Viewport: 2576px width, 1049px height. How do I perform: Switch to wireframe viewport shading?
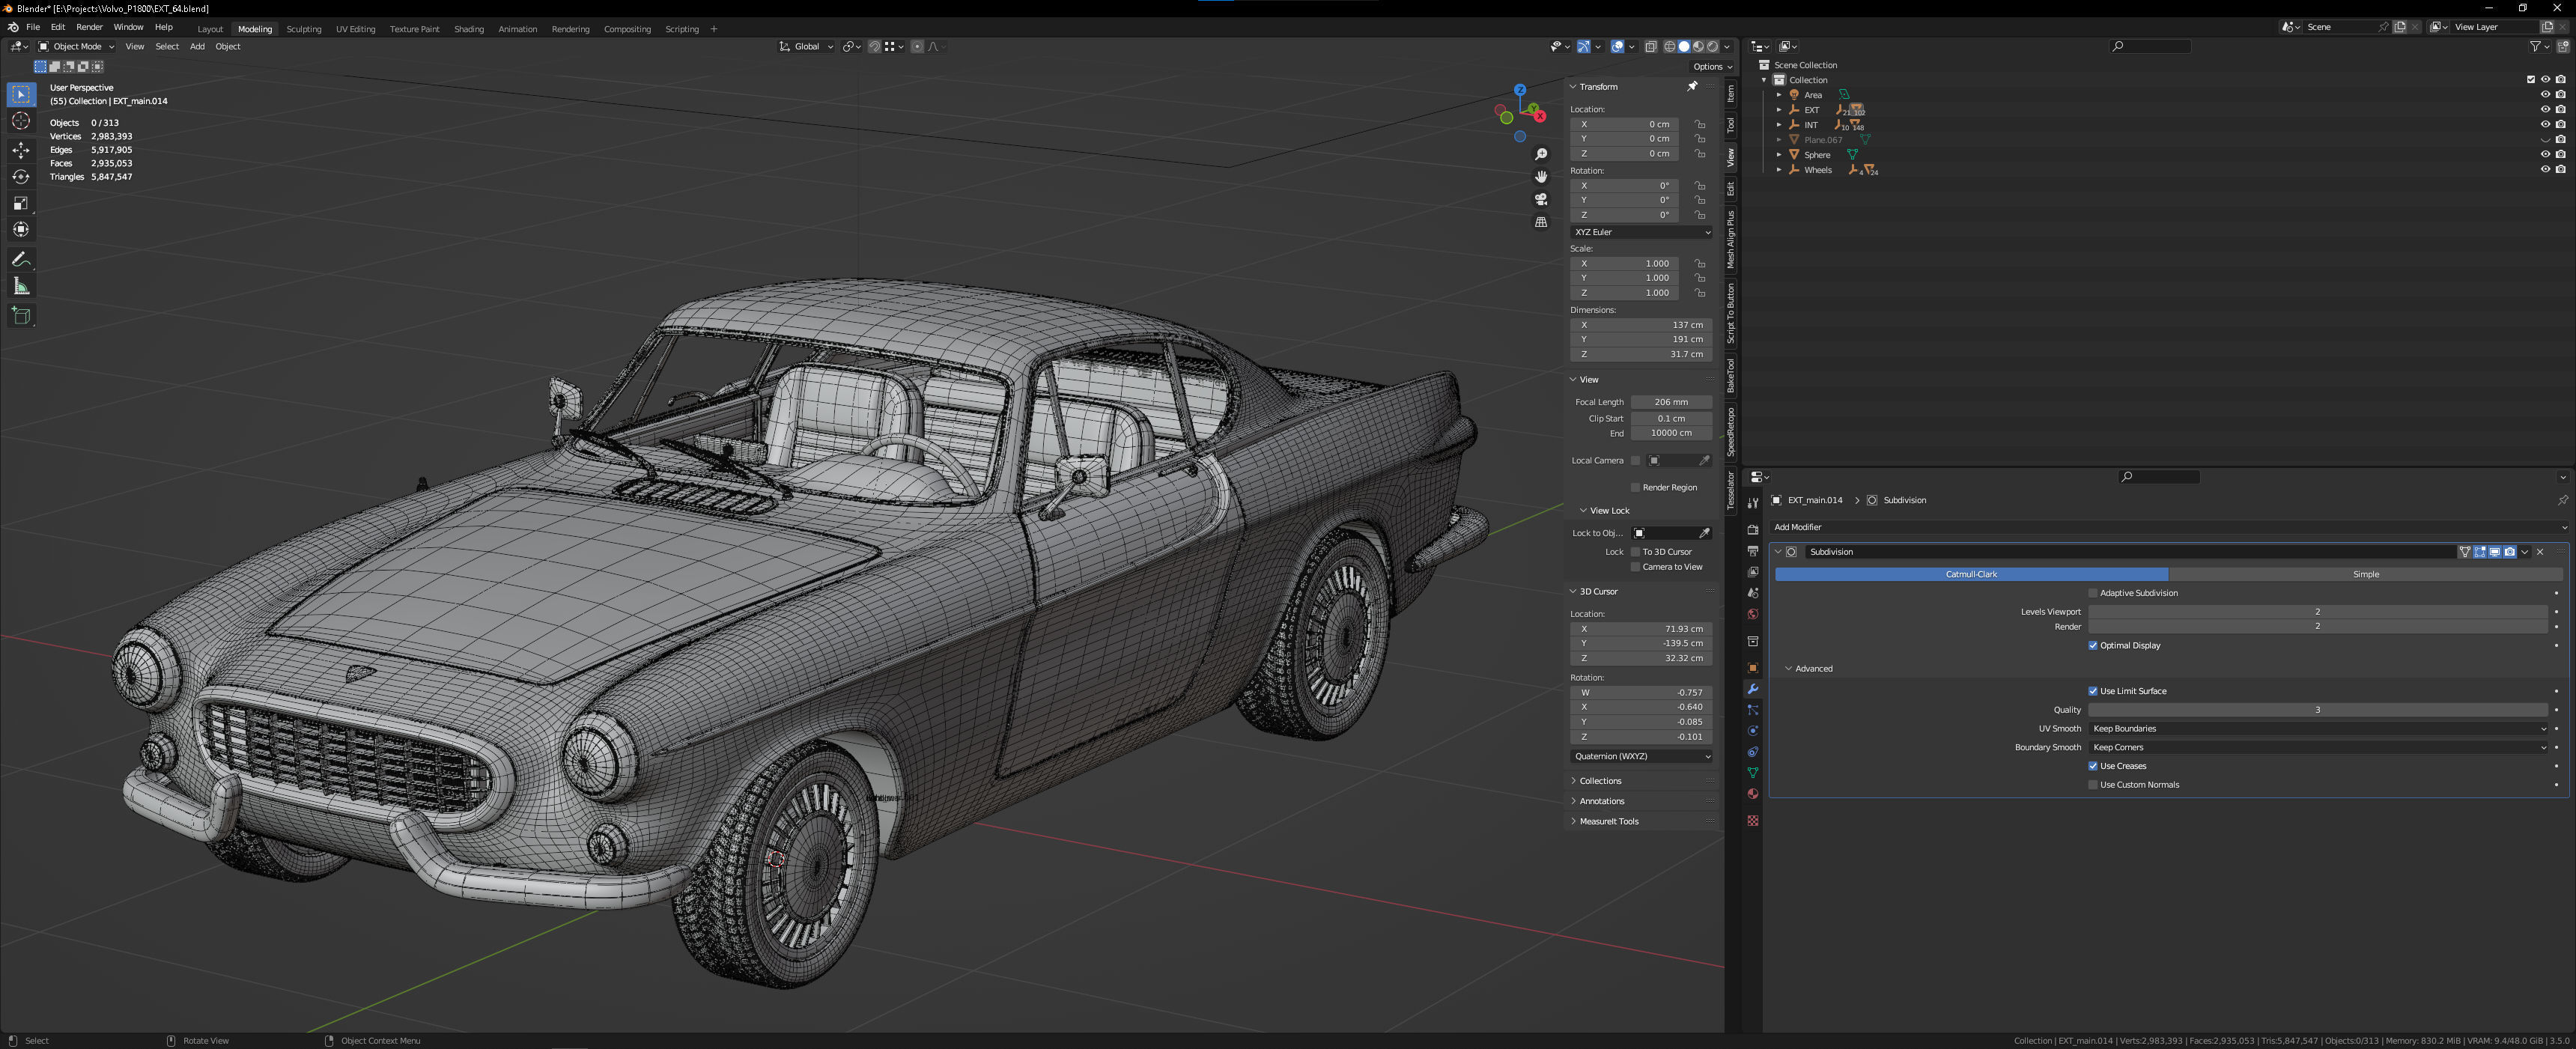pyautogui.click(x=1669, y=46)
